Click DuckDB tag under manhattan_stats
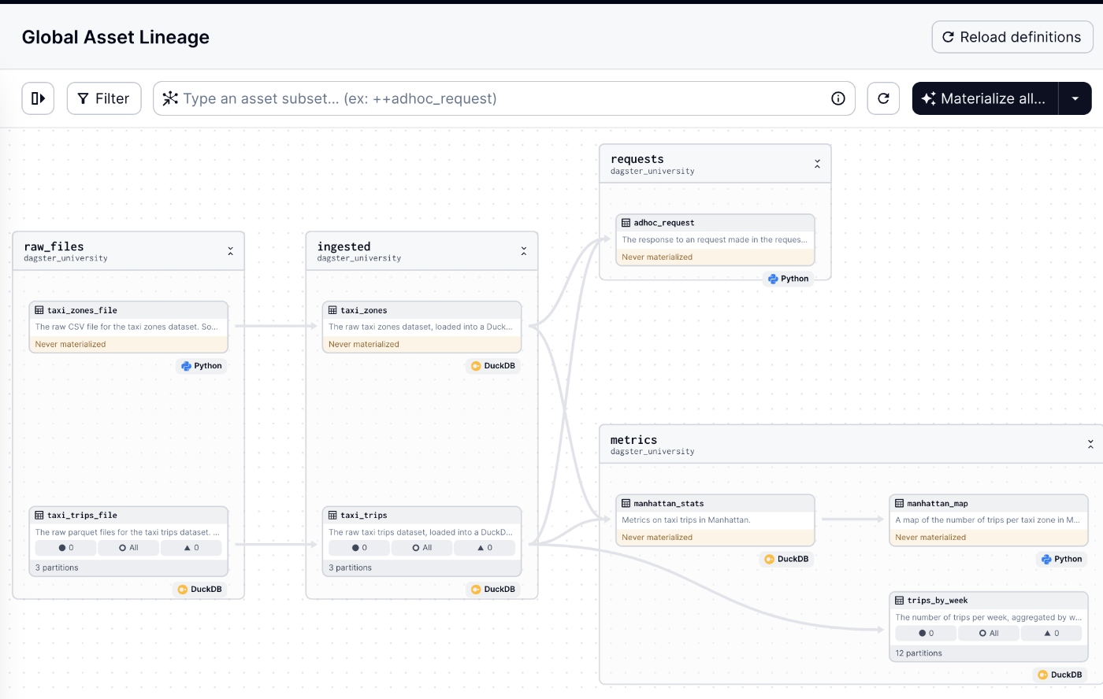Viewport: 1103px width, 699px height. [786, 559]
